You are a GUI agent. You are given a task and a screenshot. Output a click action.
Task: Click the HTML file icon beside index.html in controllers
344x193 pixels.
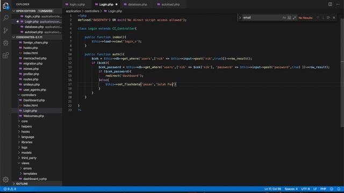click(20, 106)
